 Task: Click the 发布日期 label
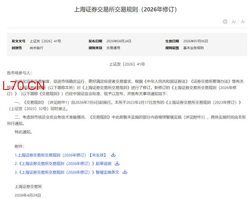tap(95, 41)
